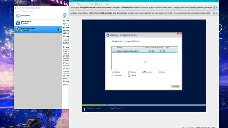Create a partition with Nuevo
This screenshot has height=128, width=228.
point(162,72)
